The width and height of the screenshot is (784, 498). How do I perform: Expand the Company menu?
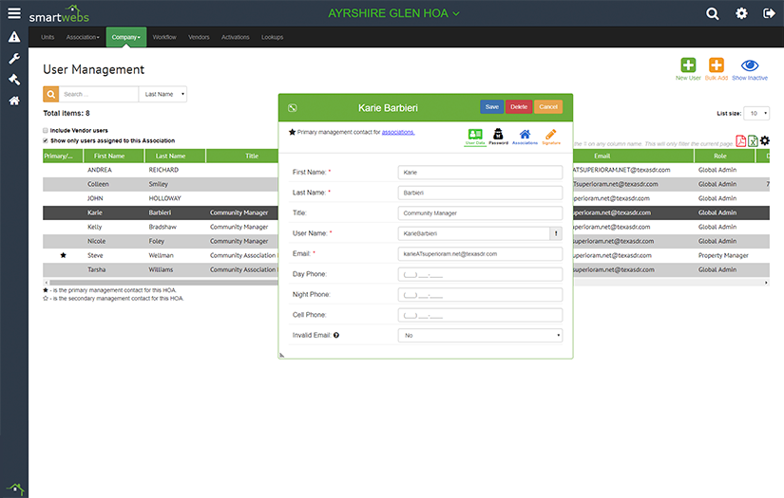coord(126,37)
